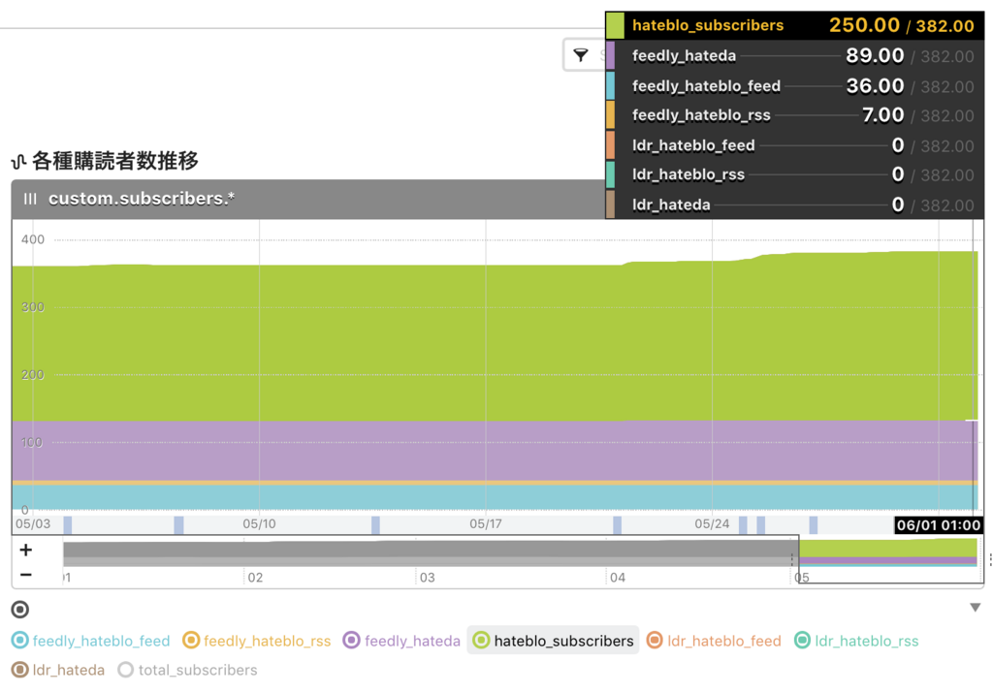Viewport: 993px width, 693px height.
Task: Click the 36.00 value in tooltip
Action: (876, 85)
